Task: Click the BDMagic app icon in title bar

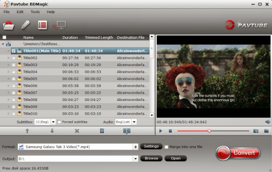Action: point(6,4)
